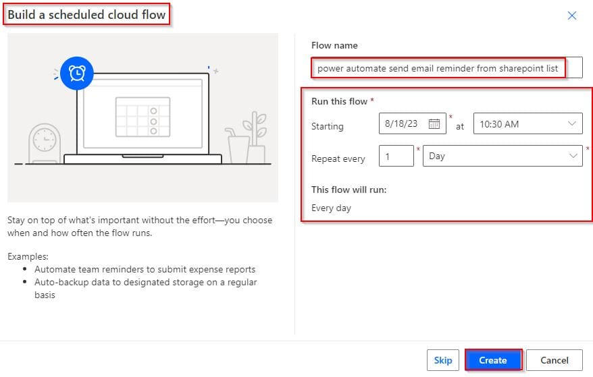Screen dimensions: 593x377
Task: Click the 'Flow name' label
Action: pyautogui.click(x=334, y=45)
